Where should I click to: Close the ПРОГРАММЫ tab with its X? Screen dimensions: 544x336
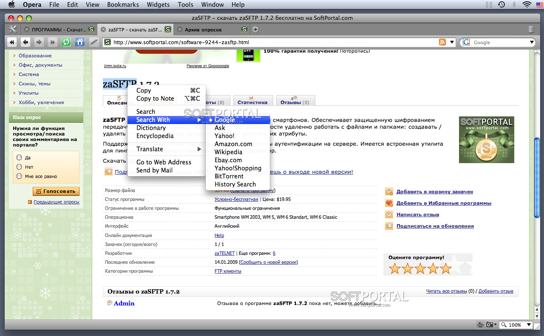pos(27,30)
